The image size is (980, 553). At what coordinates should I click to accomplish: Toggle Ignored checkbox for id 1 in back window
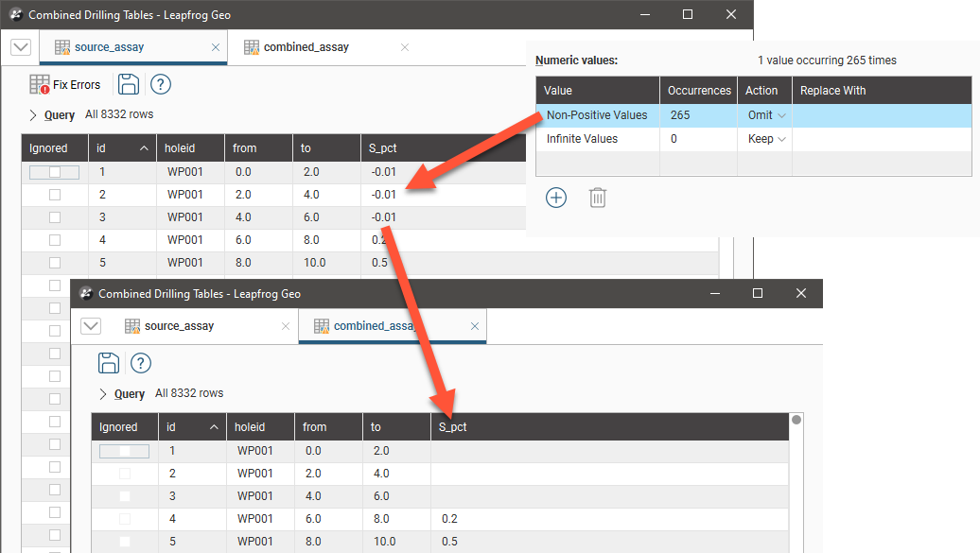pos(55,172)
